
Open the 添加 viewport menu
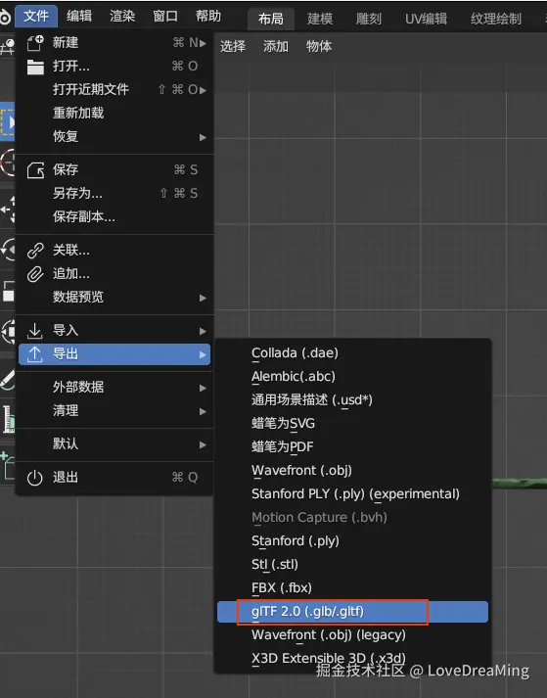pos(276,46)
